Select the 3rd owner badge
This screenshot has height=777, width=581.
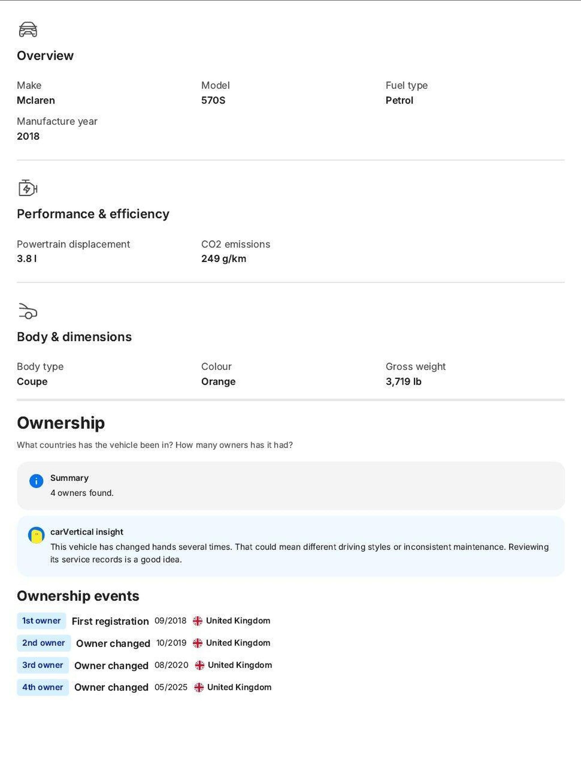click(x=43, y=665)
